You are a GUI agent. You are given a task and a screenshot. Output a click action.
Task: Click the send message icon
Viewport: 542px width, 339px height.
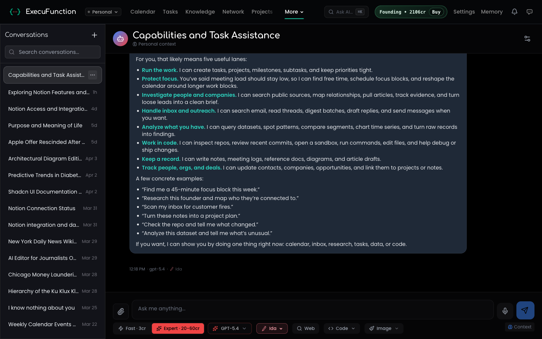[525, 310]
